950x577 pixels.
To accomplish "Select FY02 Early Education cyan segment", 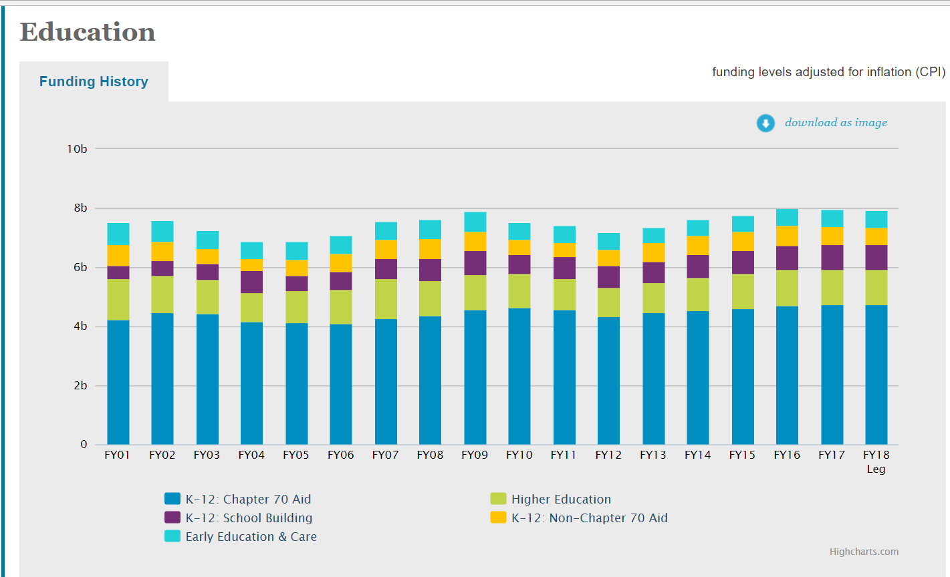I will click(x=162, y=232).
